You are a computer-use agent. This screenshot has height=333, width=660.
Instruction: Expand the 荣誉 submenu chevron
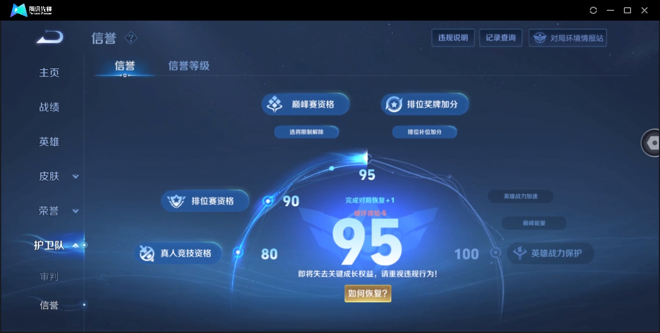pyautogui.click(x=75, y=211)
